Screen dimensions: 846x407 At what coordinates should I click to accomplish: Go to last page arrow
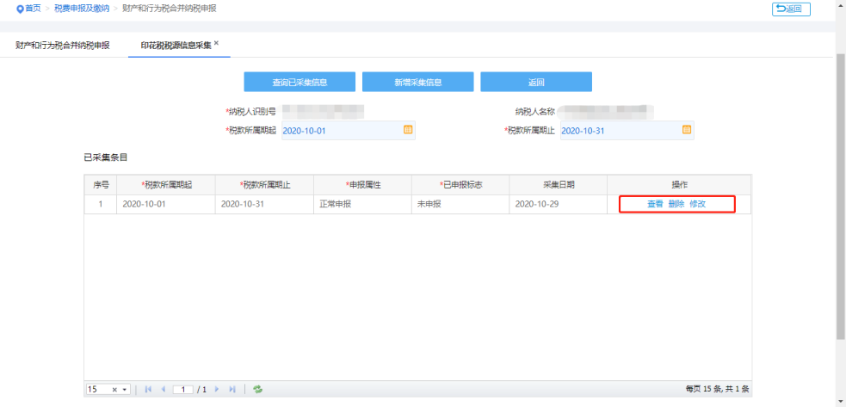point(232,389)
